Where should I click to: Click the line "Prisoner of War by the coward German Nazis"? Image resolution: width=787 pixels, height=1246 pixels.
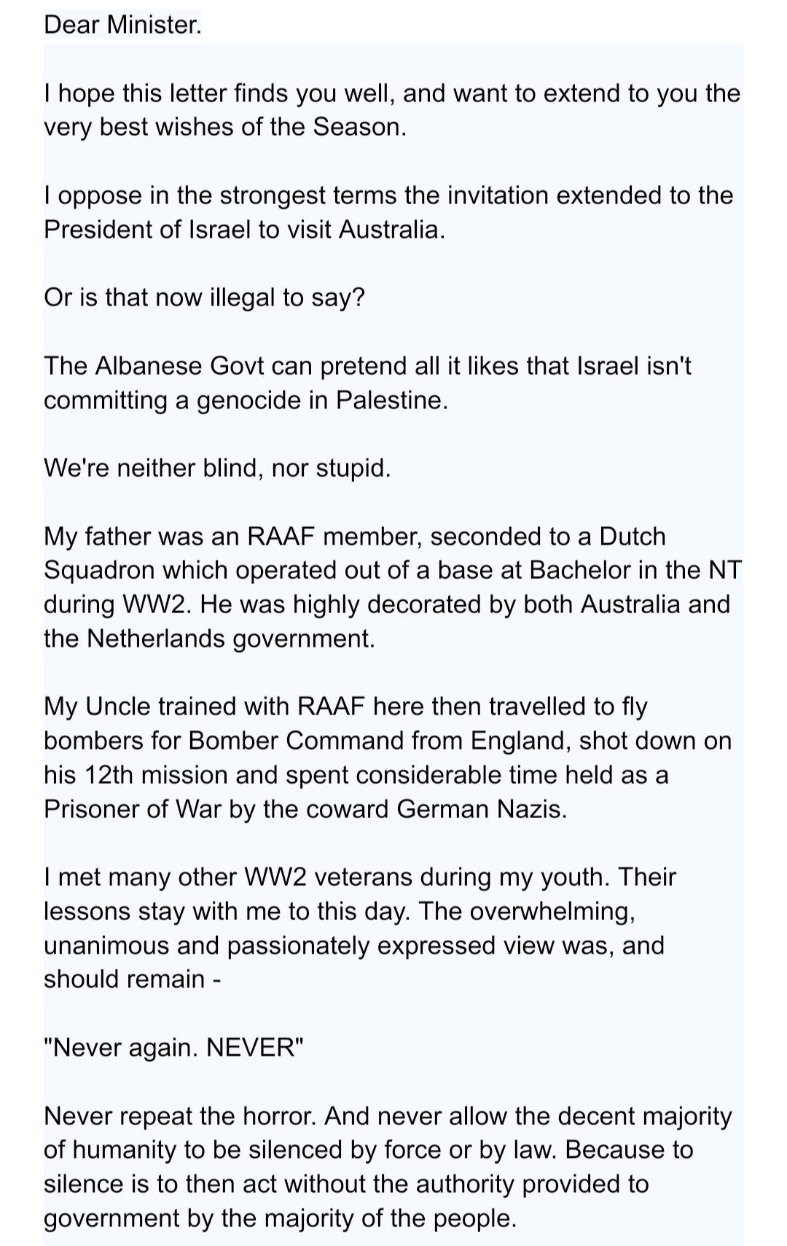pyautogui.click(x=305, y=809)
